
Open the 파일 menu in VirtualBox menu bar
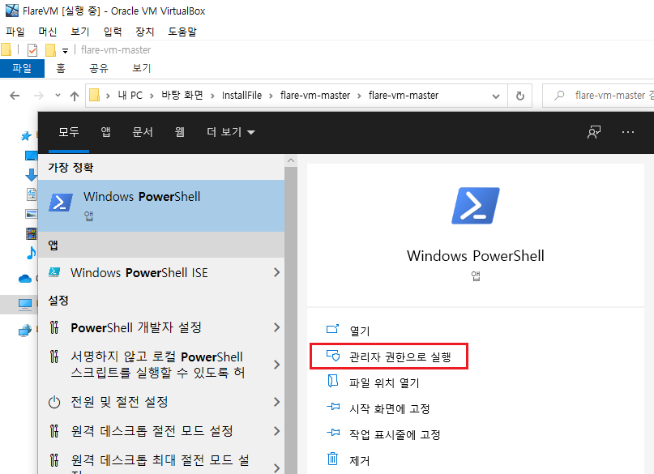[15, 32]
